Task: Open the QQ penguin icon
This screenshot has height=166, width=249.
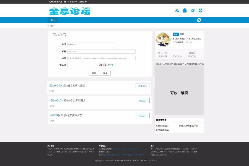Action: (x=185, y=10)
